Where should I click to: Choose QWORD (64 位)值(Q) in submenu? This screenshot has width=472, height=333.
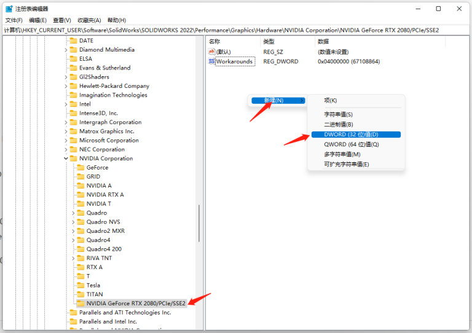(x=356, y=144)
